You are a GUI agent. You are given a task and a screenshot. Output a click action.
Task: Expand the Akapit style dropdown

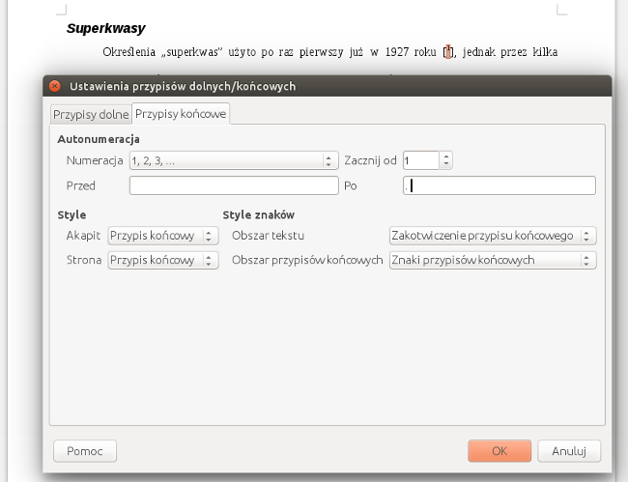[x=162, y=236]
